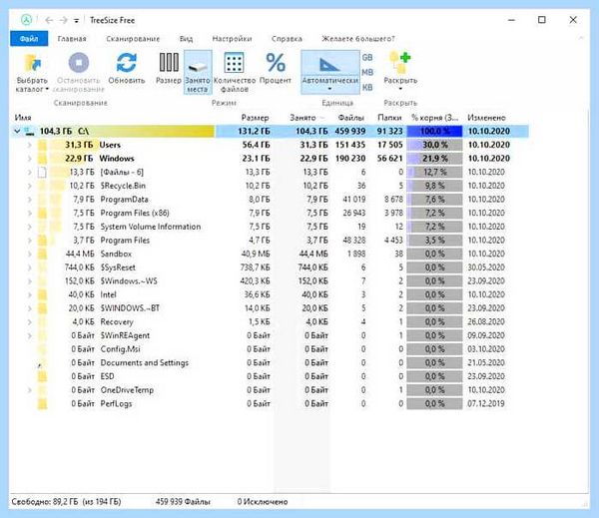Click the PerfLogs folder icon

[42, 404]
